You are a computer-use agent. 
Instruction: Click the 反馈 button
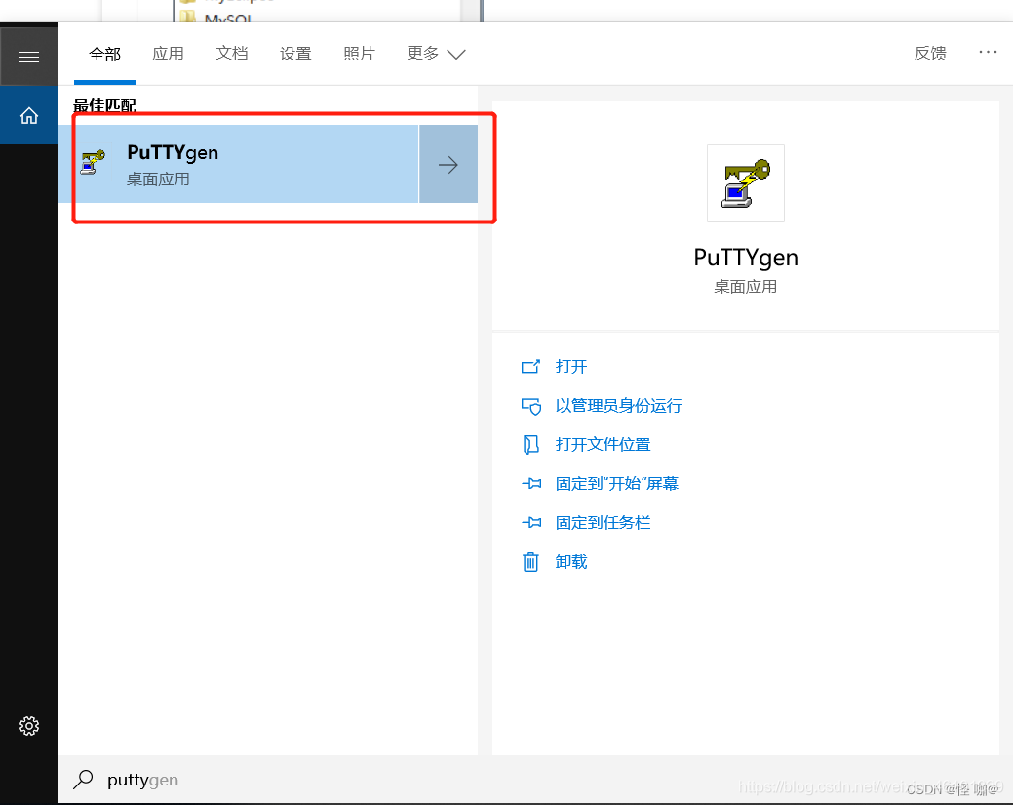click(x=930, y=53)
